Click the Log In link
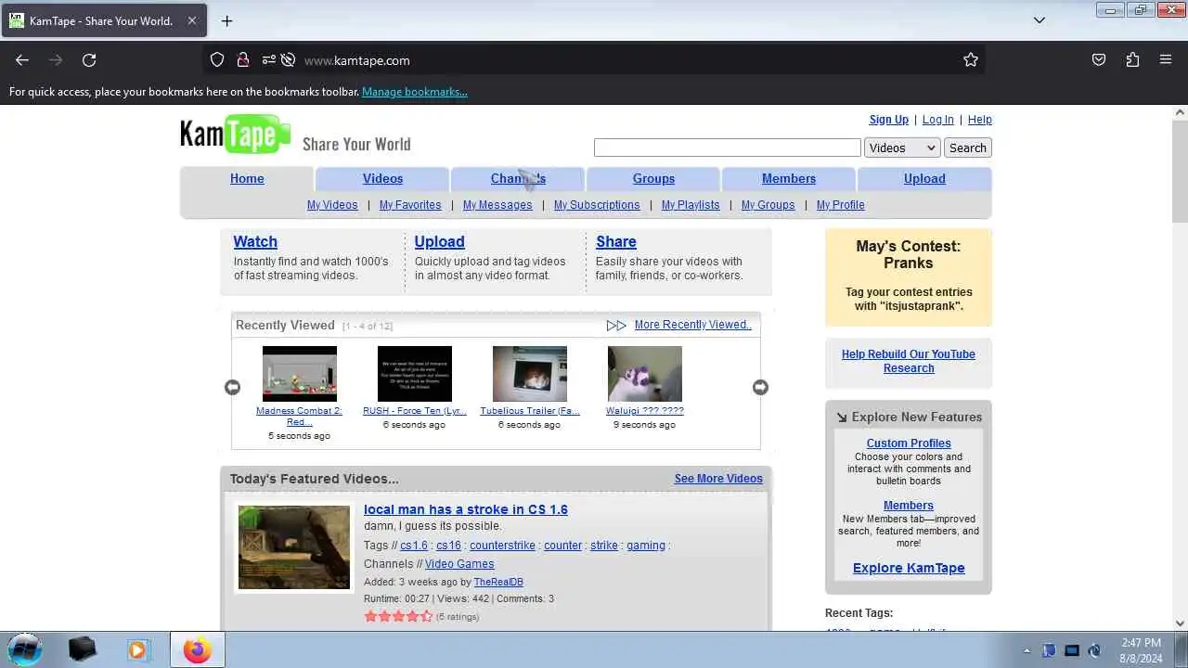This screenshot has width=1188, height=668. pos(937,120)
